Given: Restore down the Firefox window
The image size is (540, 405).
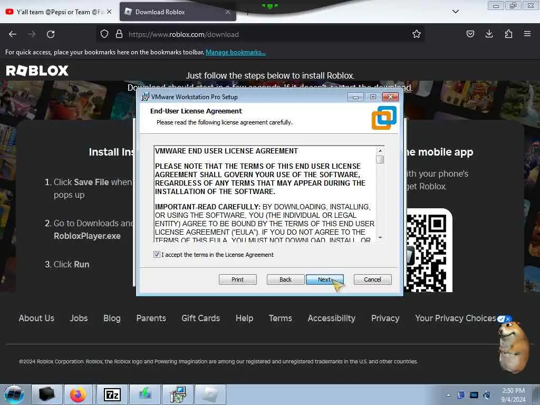Looking at the screenshot, I should tap(514, 6).
